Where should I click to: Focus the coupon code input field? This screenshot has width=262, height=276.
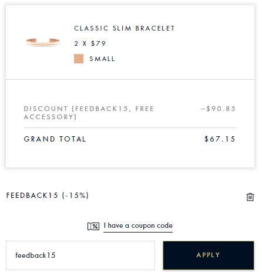pyautogui.click(x=80, y=255)
